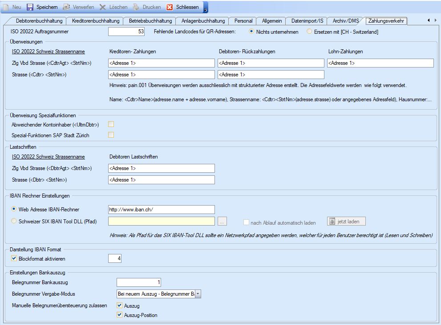Select Ersetzen mit CH - Switzerland option
This screenshot has width=441, height=325.
point(310,32)
